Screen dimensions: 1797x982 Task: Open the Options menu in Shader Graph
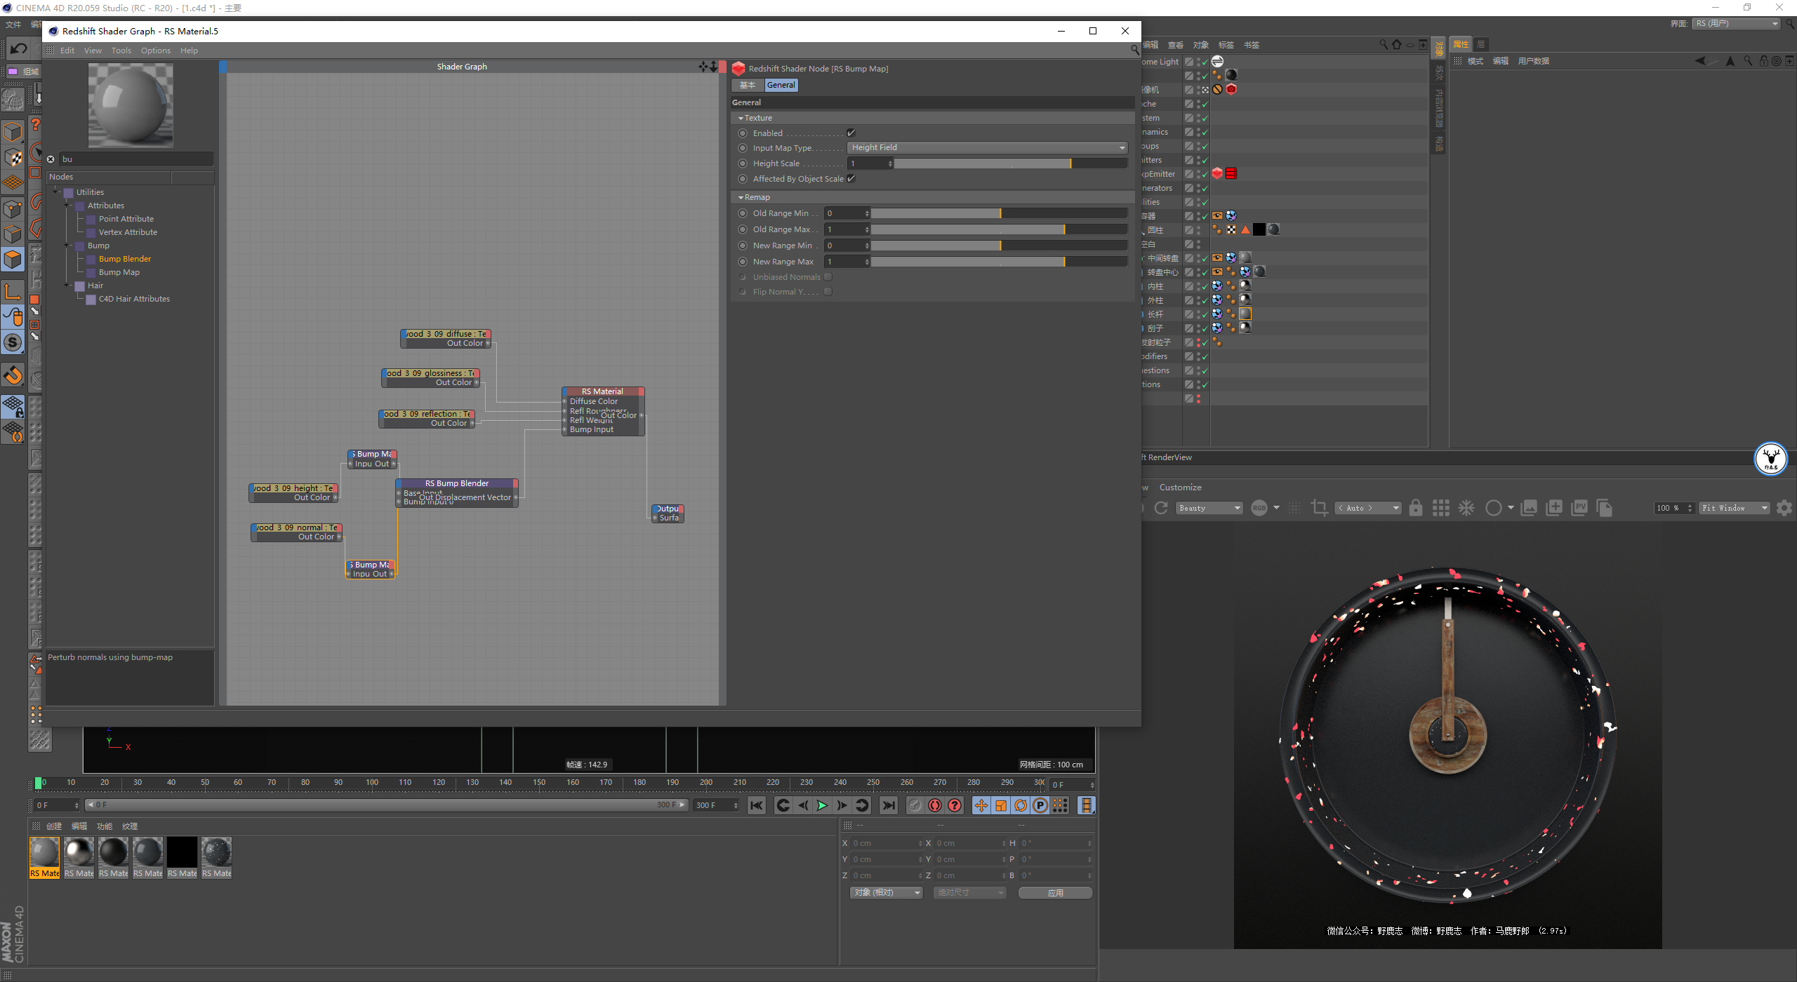coord(155,51)
